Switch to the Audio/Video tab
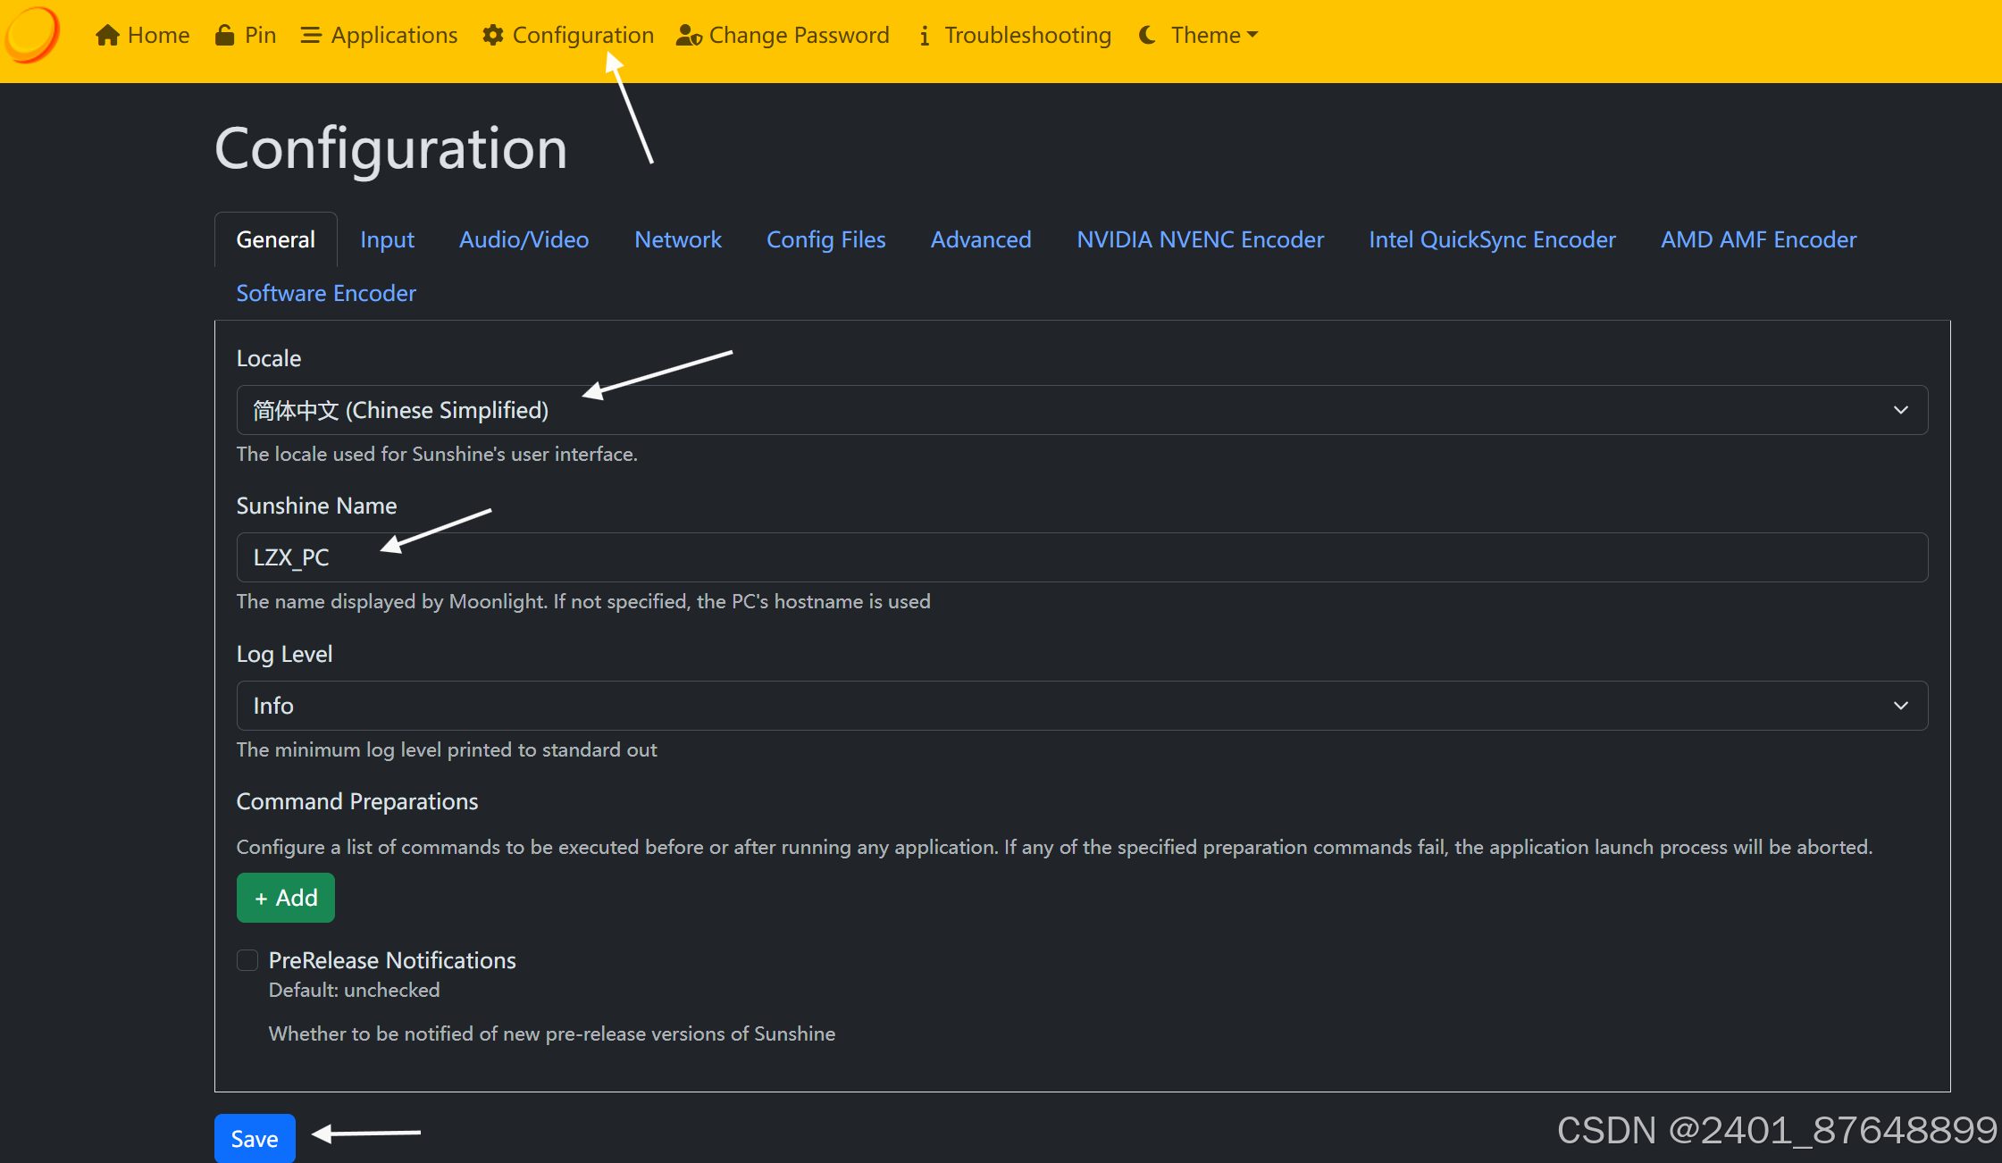The height and width of the screenshot is (1163, 2002). coord(524,239)
